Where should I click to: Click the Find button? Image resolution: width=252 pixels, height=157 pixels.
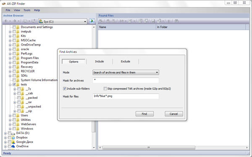[x=144, y=114]
